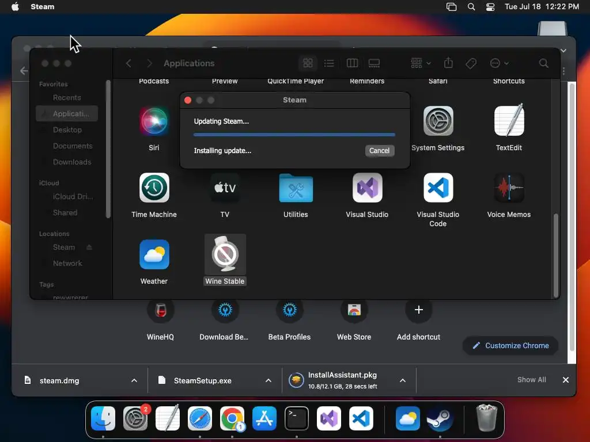
Task: Open the Finder action menu dropdown
Action: 500,63
